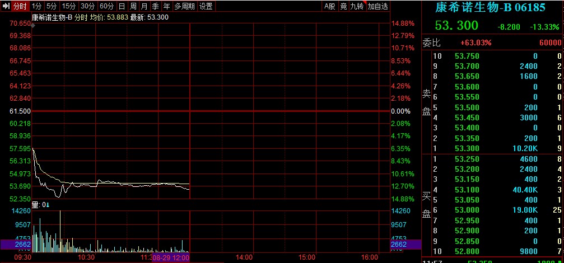Click the -13.33% change value
The width and height of the screenshot is (564, 263).
coord(544,27)
